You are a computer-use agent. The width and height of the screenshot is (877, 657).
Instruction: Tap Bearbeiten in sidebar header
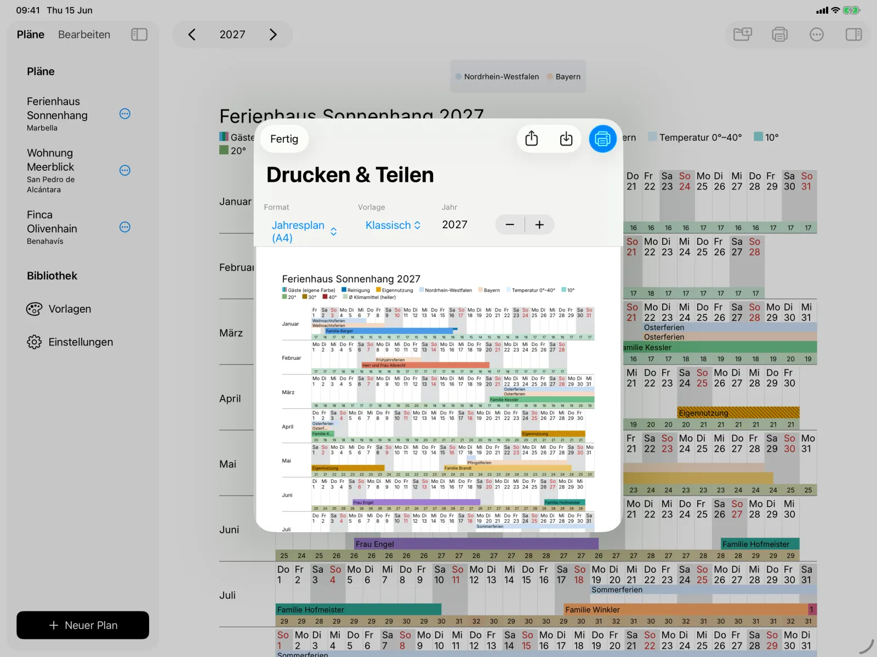click(84, 34)
